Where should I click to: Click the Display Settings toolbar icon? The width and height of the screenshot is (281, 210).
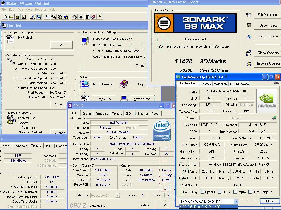point(66,17)
